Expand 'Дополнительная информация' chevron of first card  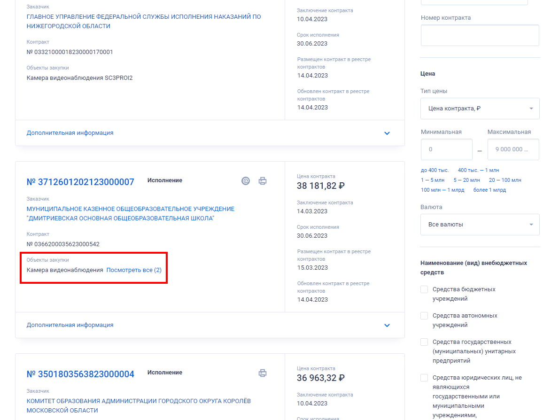tap(387, 133)
